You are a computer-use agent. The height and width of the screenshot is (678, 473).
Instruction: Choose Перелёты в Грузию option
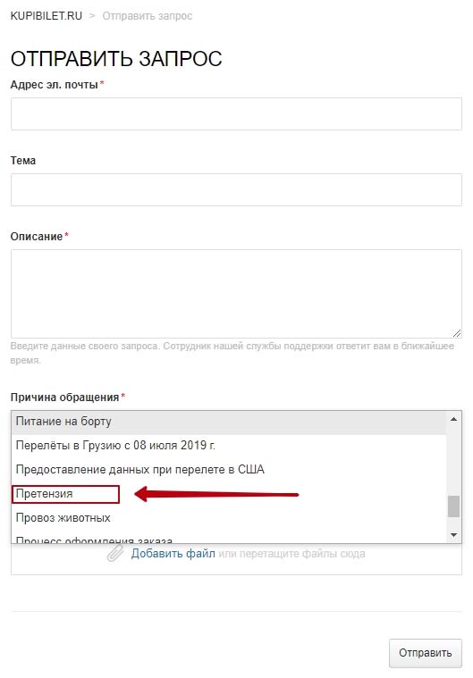pyautogui.click(x=229, y=446)
